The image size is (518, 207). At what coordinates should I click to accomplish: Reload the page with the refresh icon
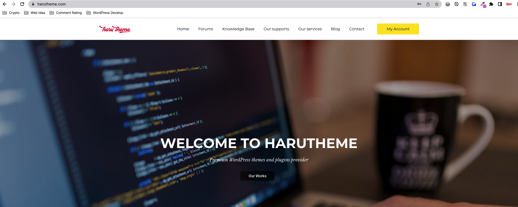(x=22, y=4)
